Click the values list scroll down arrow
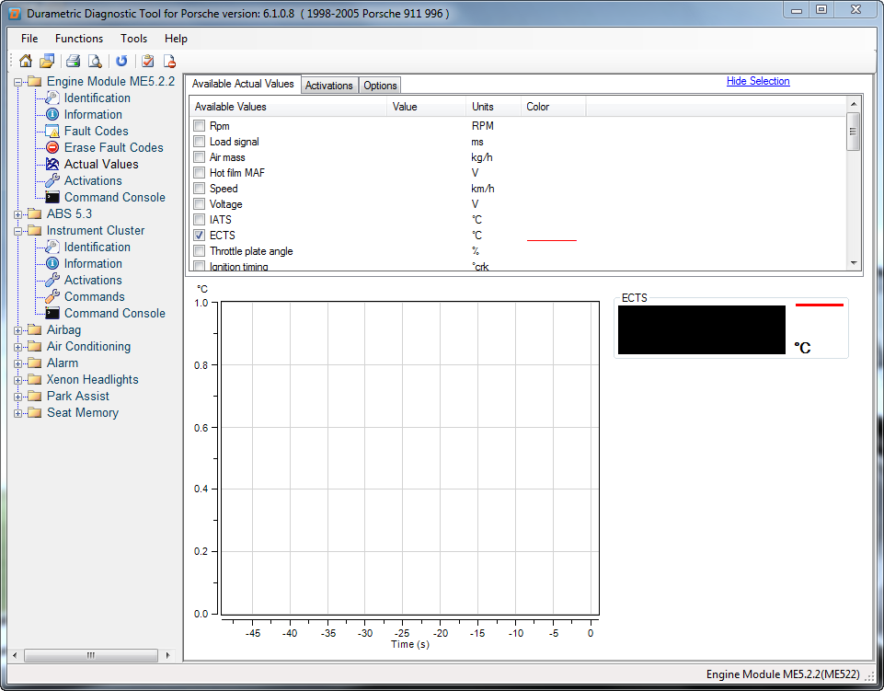 853,263
